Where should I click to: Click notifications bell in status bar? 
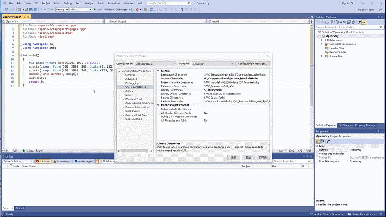click(381, 214)
